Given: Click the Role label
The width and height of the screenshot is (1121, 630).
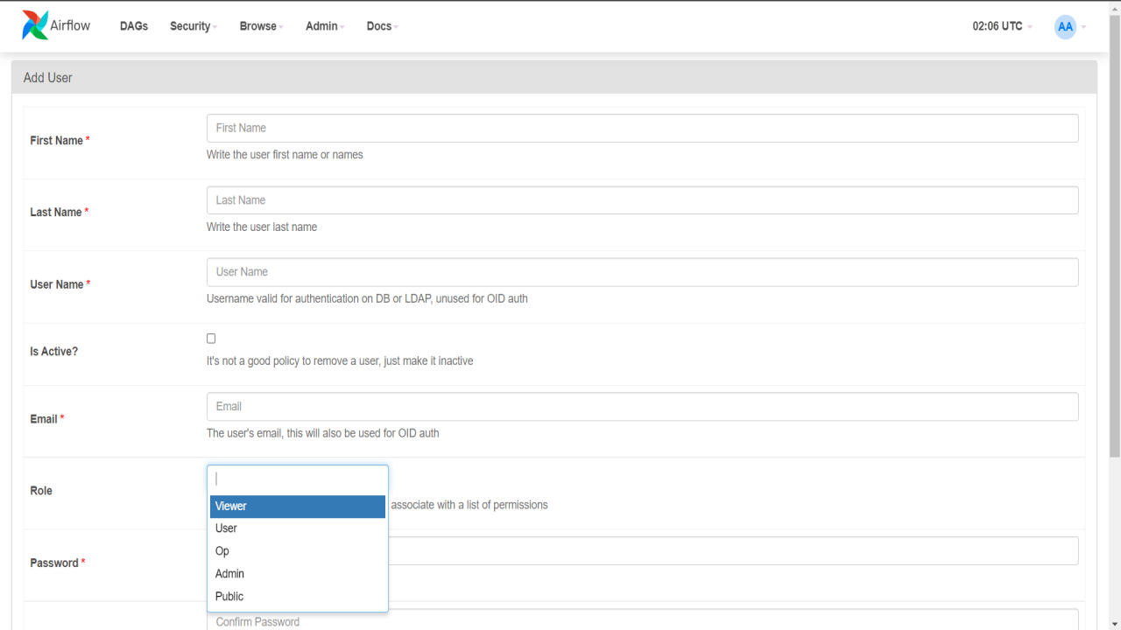Looking at the screenshot, I should click(41, 491).
